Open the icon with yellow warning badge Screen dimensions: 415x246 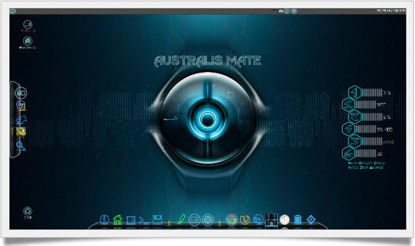coord(21,106)
